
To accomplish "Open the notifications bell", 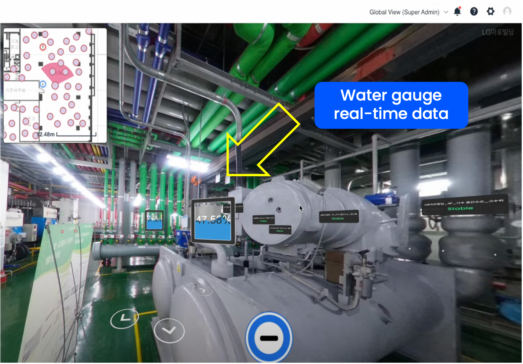I will click(457, 12).
